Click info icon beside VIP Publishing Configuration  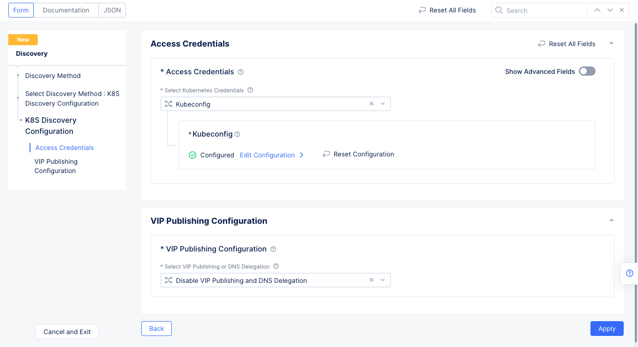(x=273, y=249)
